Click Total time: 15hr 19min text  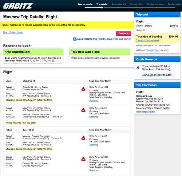100,130
